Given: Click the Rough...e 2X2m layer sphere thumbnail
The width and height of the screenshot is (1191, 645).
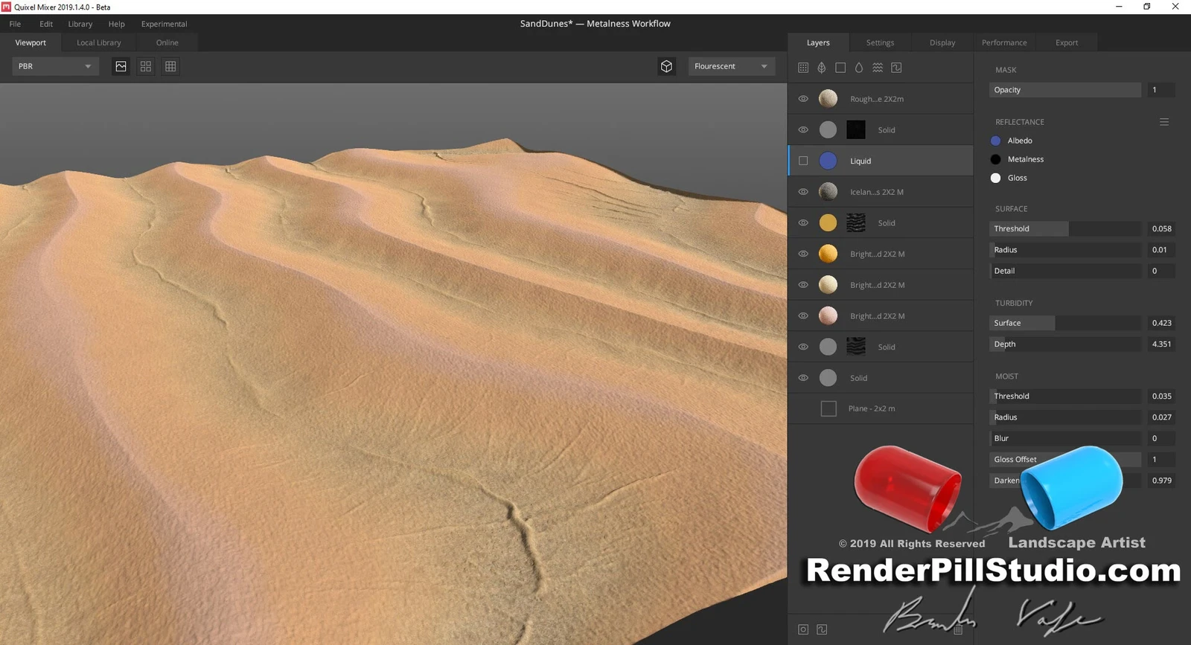Looking at the screenshot, I should click(x=828, y=99).
